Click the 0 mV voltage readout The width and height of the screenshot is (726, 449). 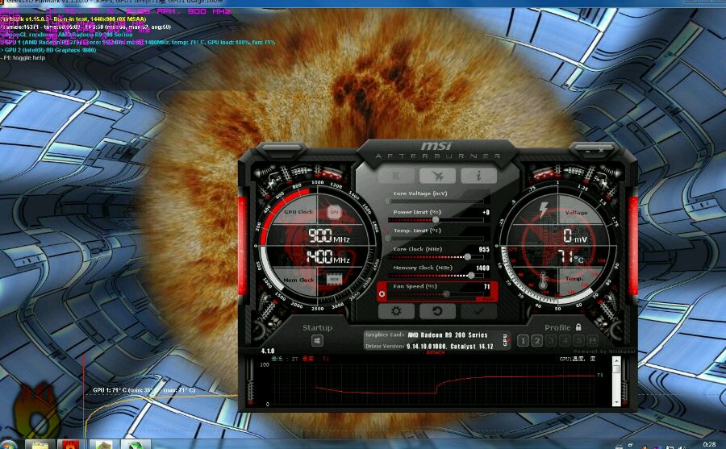[x=575, y=236]
